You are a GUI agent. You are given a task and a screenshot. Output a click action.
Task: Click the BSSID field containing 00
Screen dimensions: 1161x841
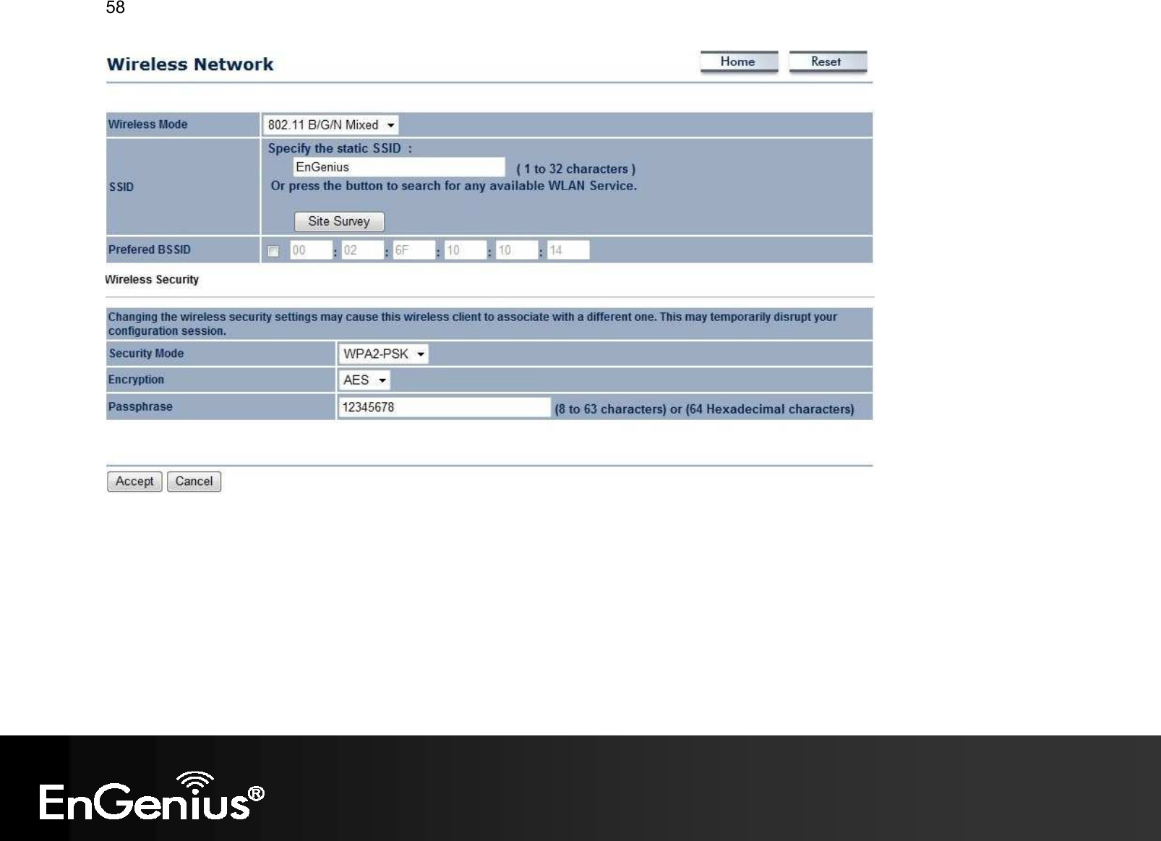[x=311, y=250]
